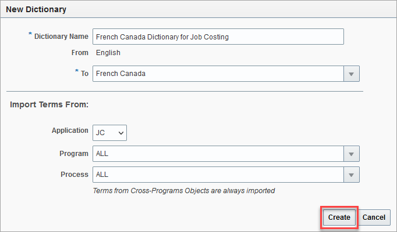This screenshot has width=397, height=232.
Task: Click the Process label
Action: pos(75,175)
